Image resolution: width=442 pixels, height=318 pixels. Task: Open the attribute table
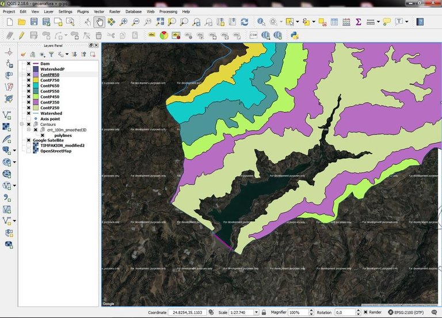(x=334, y=22)
